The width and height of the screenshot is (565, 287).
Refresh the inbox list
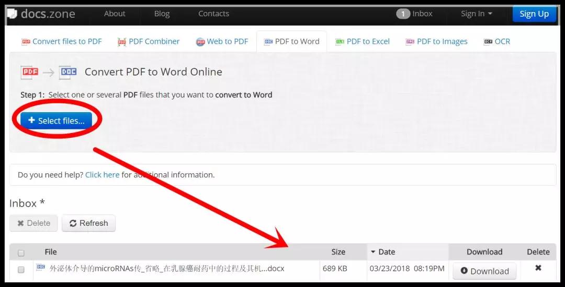(x=88, y=223)
